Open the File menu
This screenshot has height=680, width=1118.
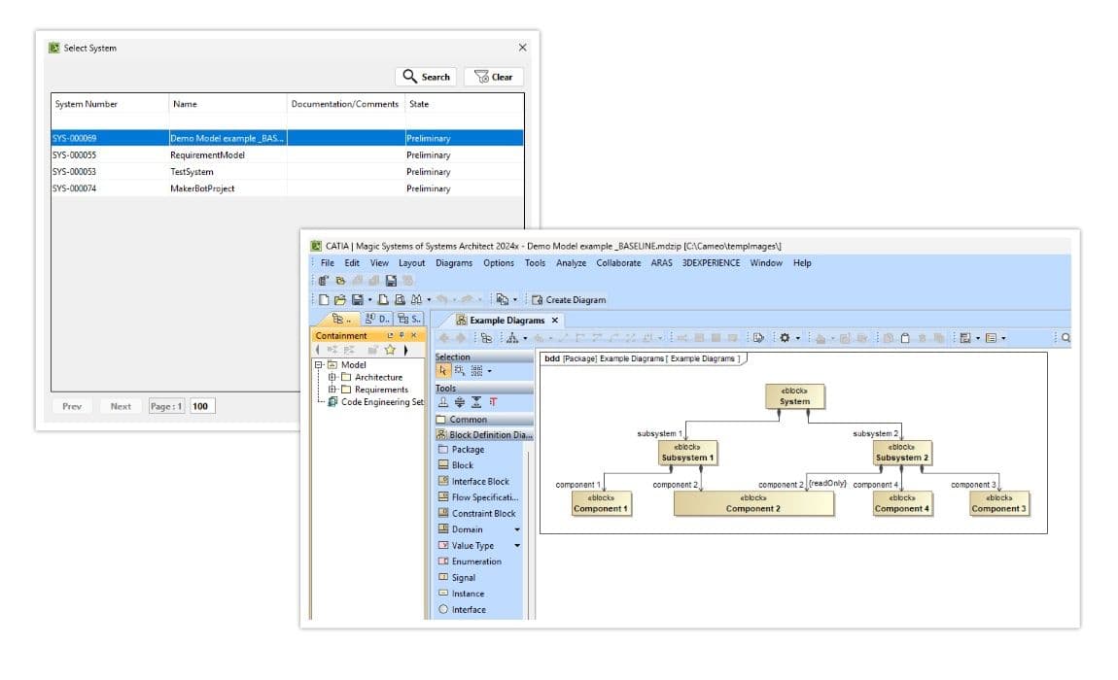point(328,263)
